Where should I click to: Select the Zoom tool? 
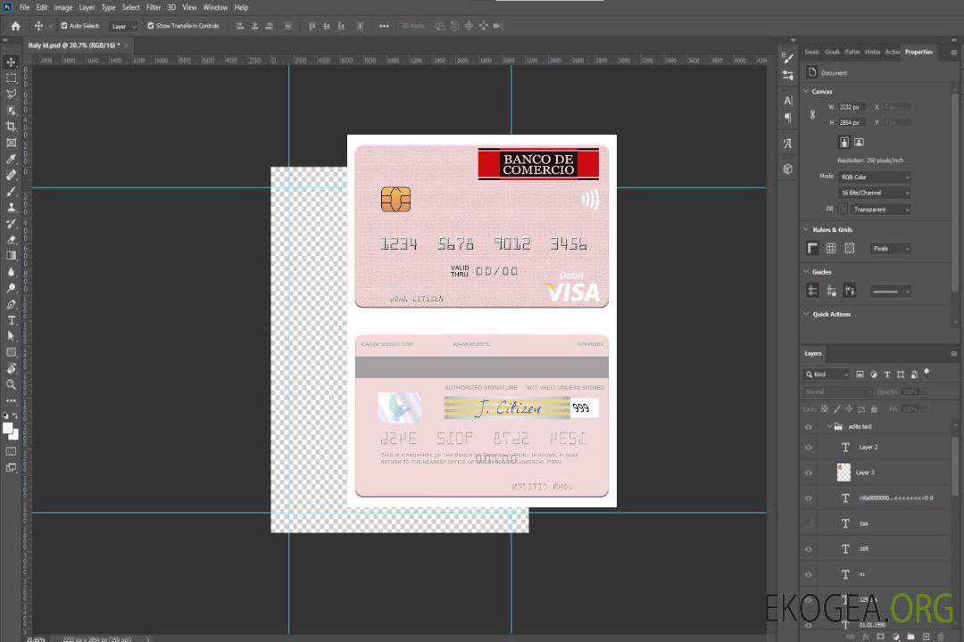point(12,384)
